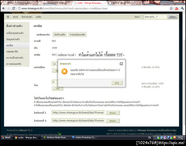Viewport: 186px width, 146px height.
Task: Close the active เครดิต browser tab
Action: [105, 3]
